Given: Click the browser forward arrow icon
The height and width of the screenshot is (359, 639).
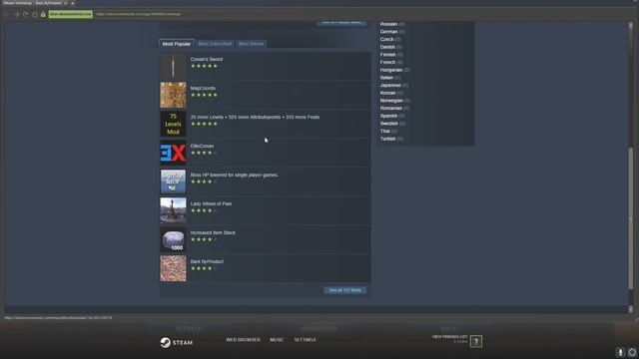Looking at the screenshot, I should point(16,14).
